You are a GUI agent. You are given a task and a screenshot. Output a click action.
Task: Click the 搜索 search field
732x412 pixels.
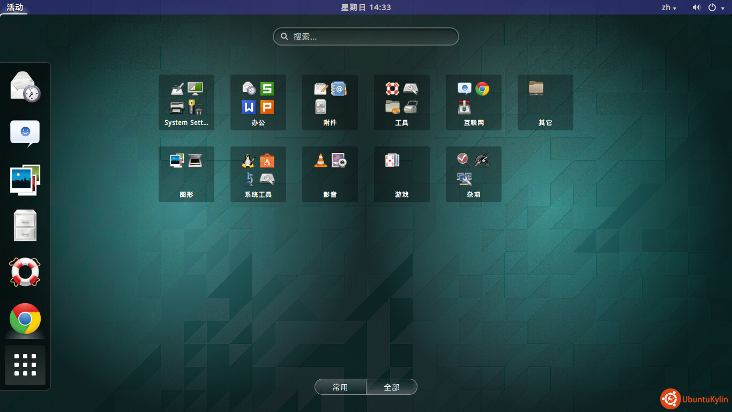coord(366,36)
